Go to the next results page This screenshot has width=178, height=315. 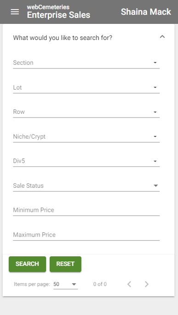[x=147, y=284]
